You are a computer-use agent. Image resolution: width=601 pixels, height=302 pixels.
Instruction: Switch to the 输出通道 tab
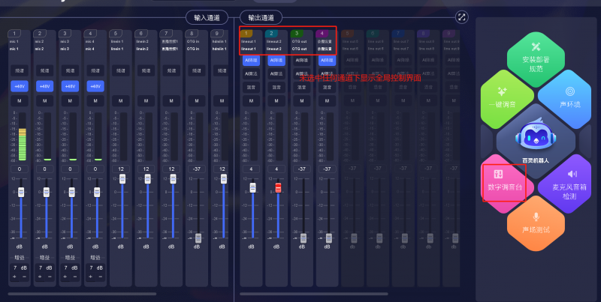tap(261, 17)
